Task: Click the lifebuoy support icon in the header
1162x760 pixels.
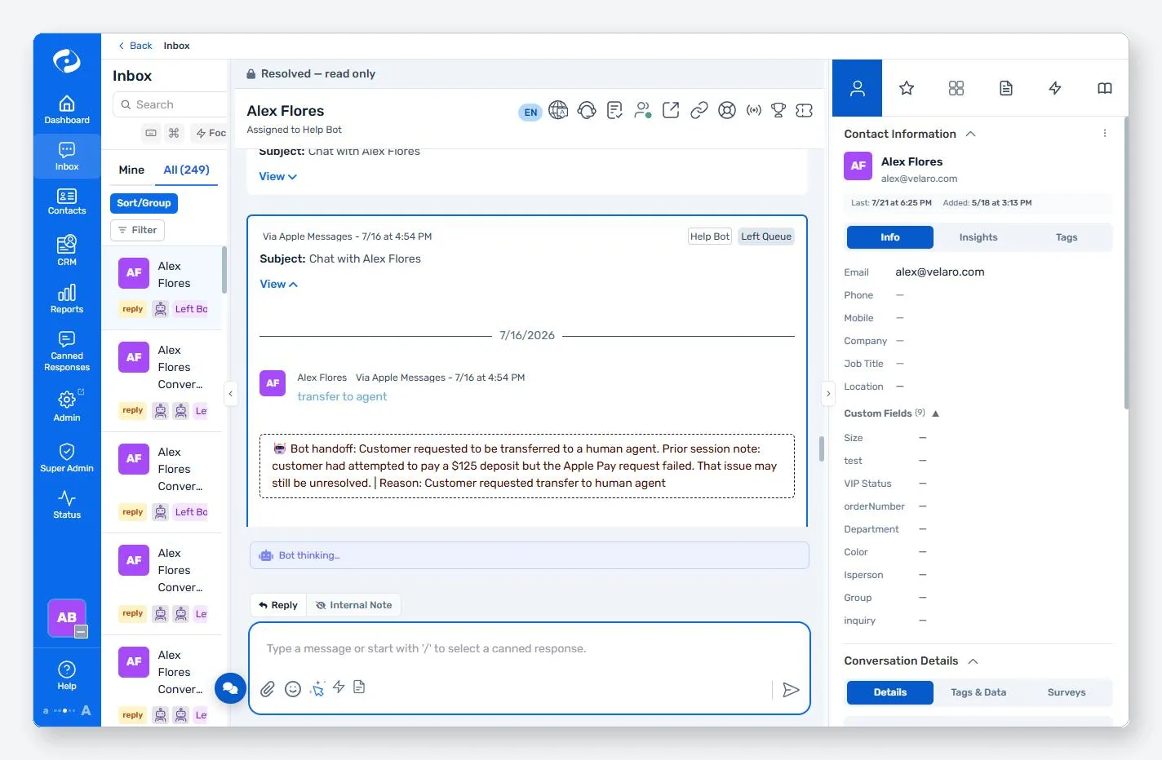Action: [x=727, y=110]
